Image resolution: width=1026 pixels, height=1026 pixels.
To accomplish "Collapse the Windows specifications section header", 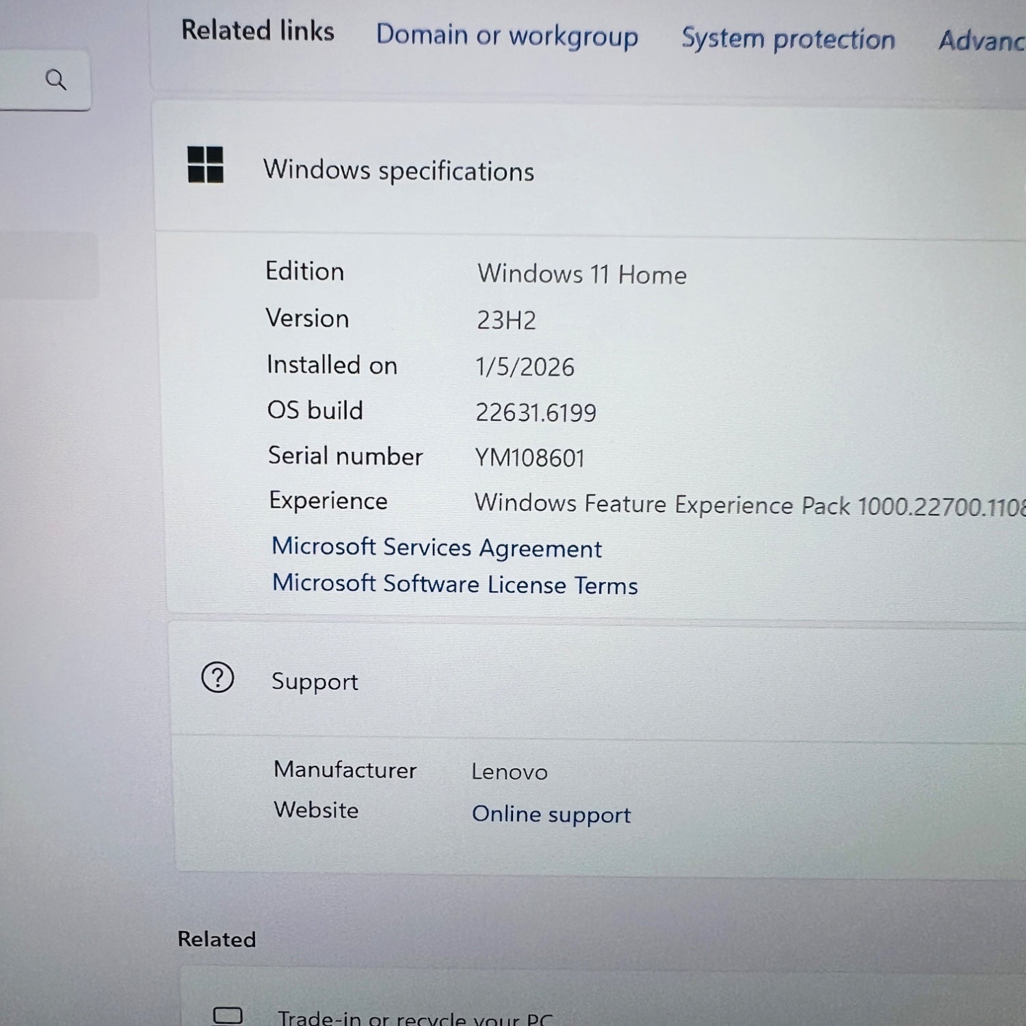I will click(x=588, y=170).
